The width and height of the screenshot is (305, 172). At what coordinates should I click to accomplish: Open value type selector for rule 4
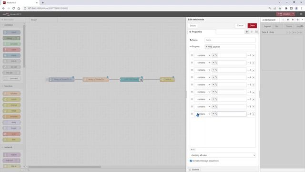click(x=214, y=77)
